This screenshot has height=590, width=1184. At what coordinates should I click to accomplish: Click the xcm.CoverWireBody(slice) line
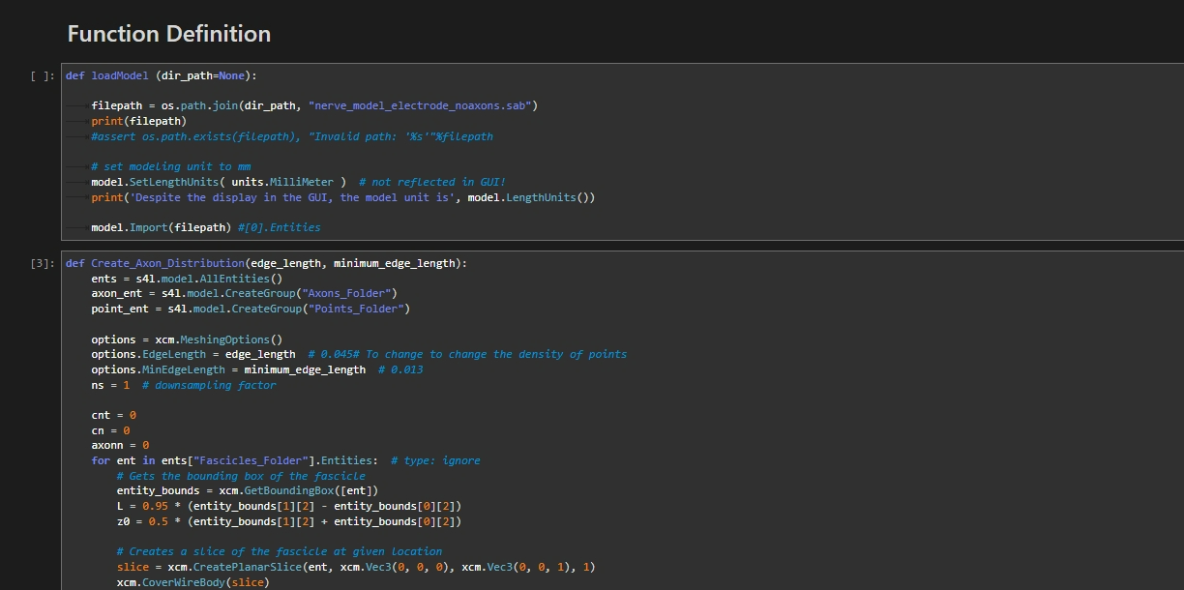(192, 582)
